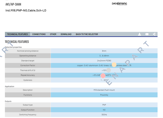Click the Detection properties label
The width and height of the screenshot is (163, 118).
[13, 47]
